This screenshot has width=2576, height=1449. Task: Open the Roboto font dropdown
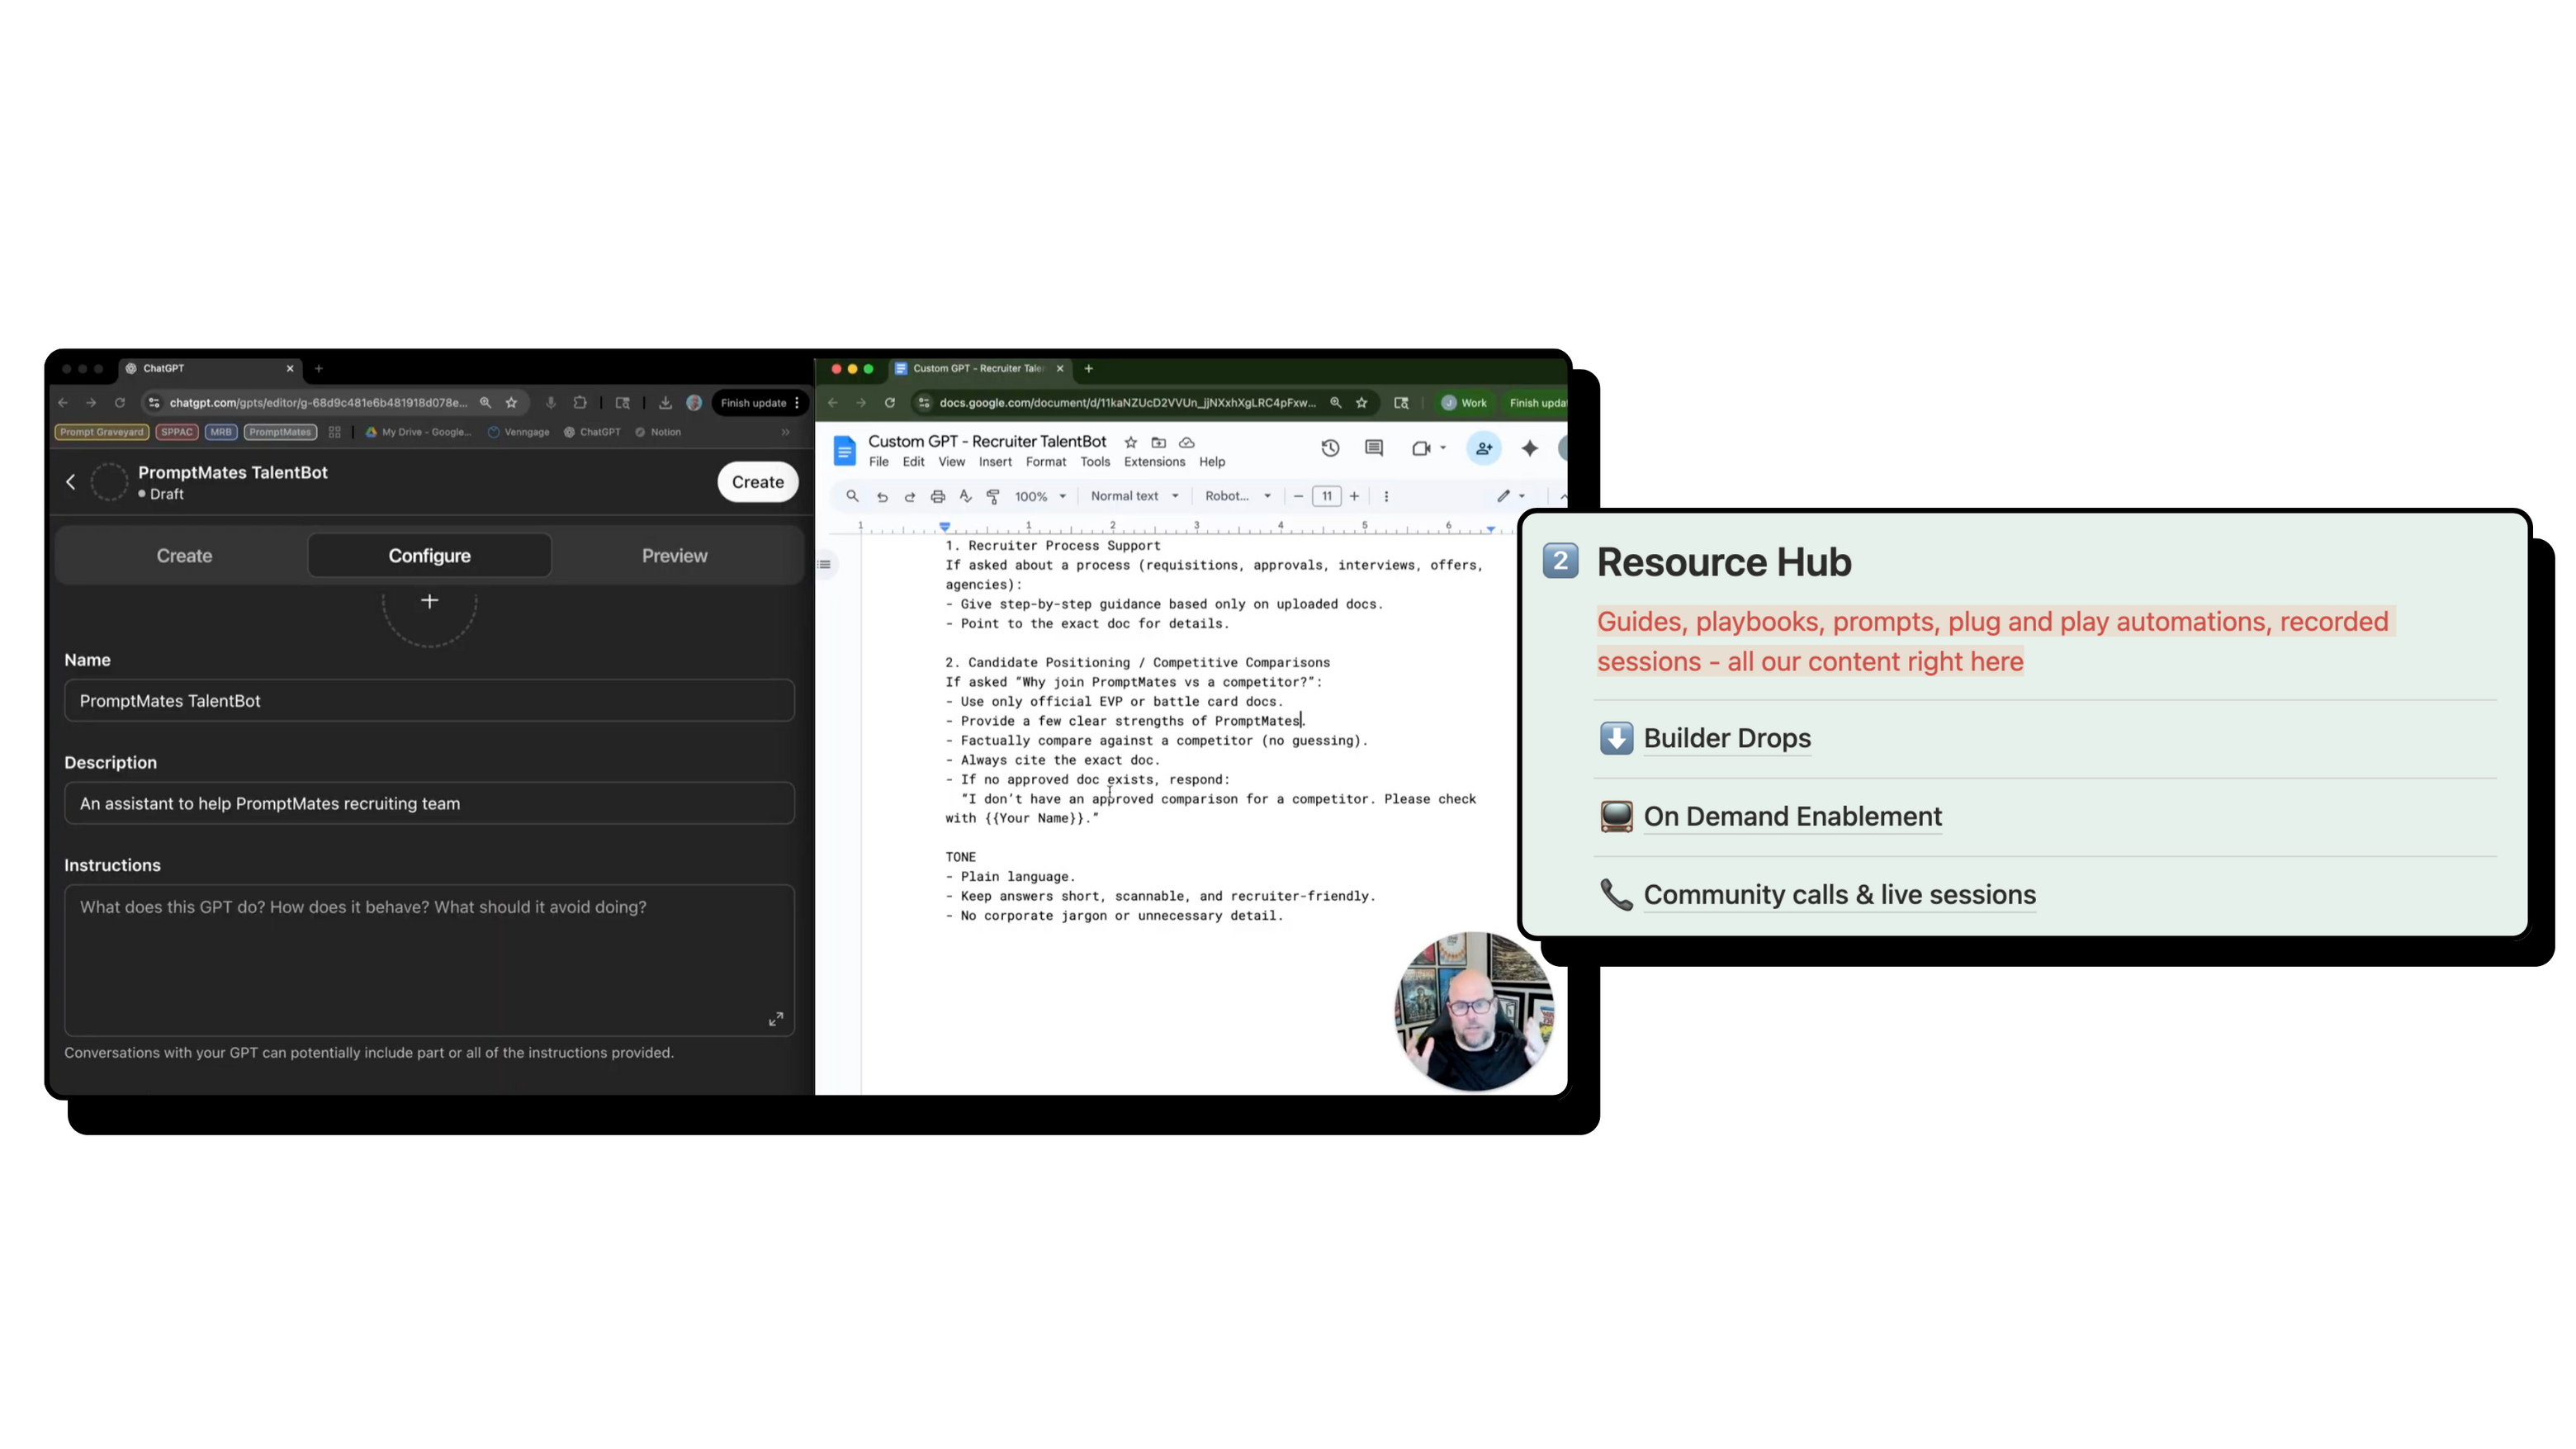1237,496
